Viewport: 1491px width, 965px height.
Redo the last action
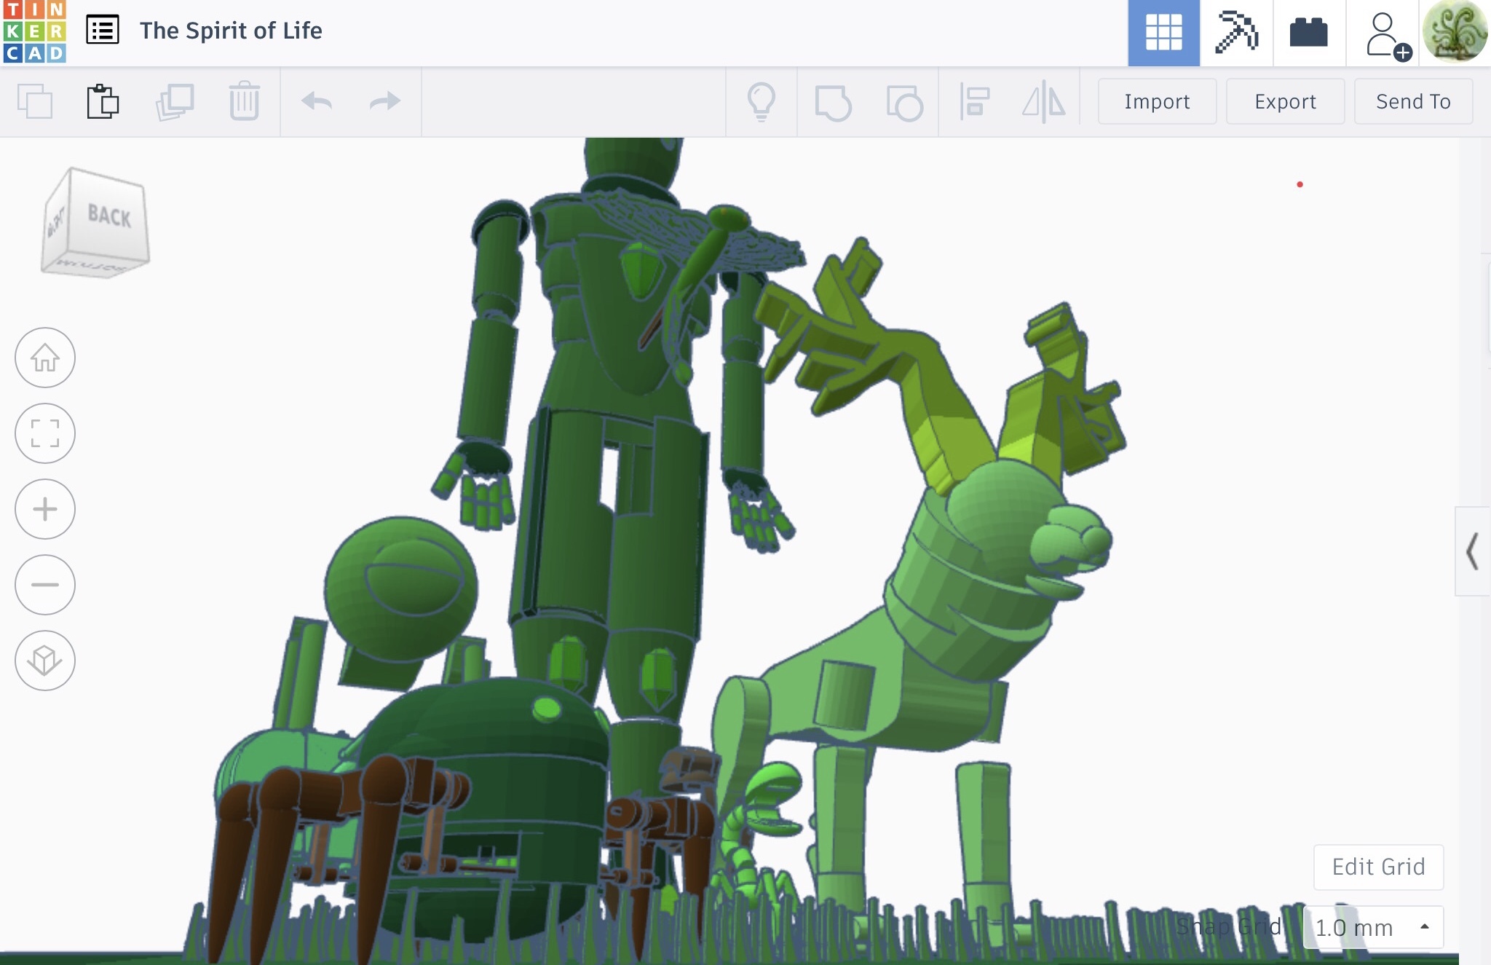click(384, 101)
